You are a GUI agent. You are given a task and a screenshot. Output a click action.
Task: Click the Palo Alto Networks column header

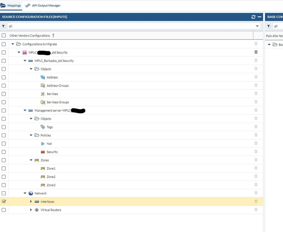coord(274,36)
